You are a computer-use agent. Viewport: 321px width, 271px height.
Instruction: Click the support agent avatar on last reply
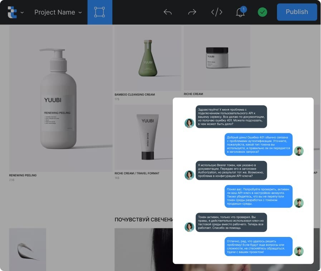(299, 251)
